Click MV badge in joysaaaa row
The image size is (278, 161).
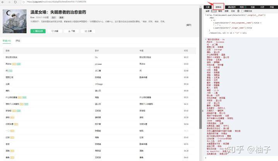pos(19,64)
